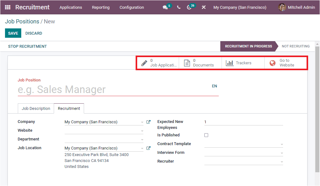Screen dimensions: 320x186
Task: Expand the Recruiter dropdown
Action: pos(282,161)
